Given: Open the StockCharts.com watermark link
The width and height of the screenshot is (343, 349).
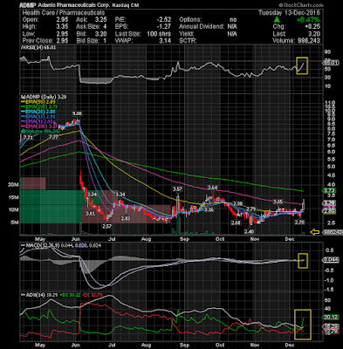Looking at the screenshot, I should (301, 5).
